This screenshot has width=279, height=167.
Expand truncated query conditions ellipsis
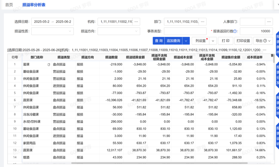pyautogui.click(x=264, y=50)
